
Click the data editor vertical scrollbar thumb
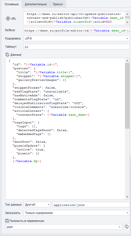[x=127, y=96]
